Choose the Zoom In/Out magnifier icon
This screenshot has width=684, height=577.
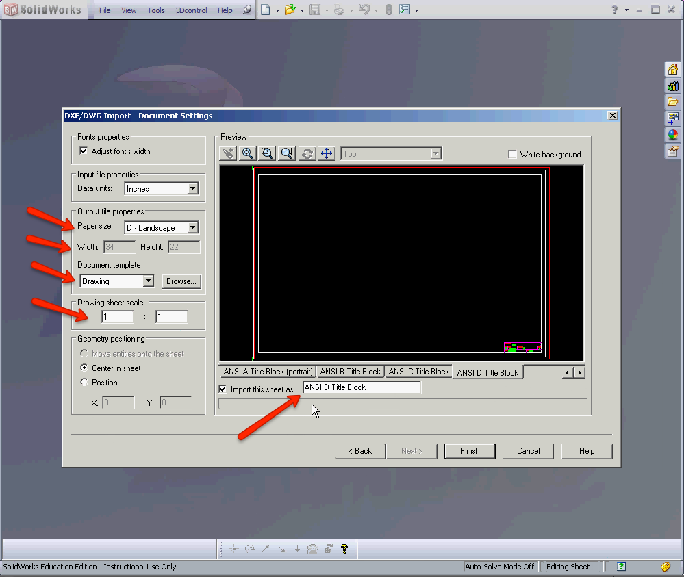coord(287,153)
